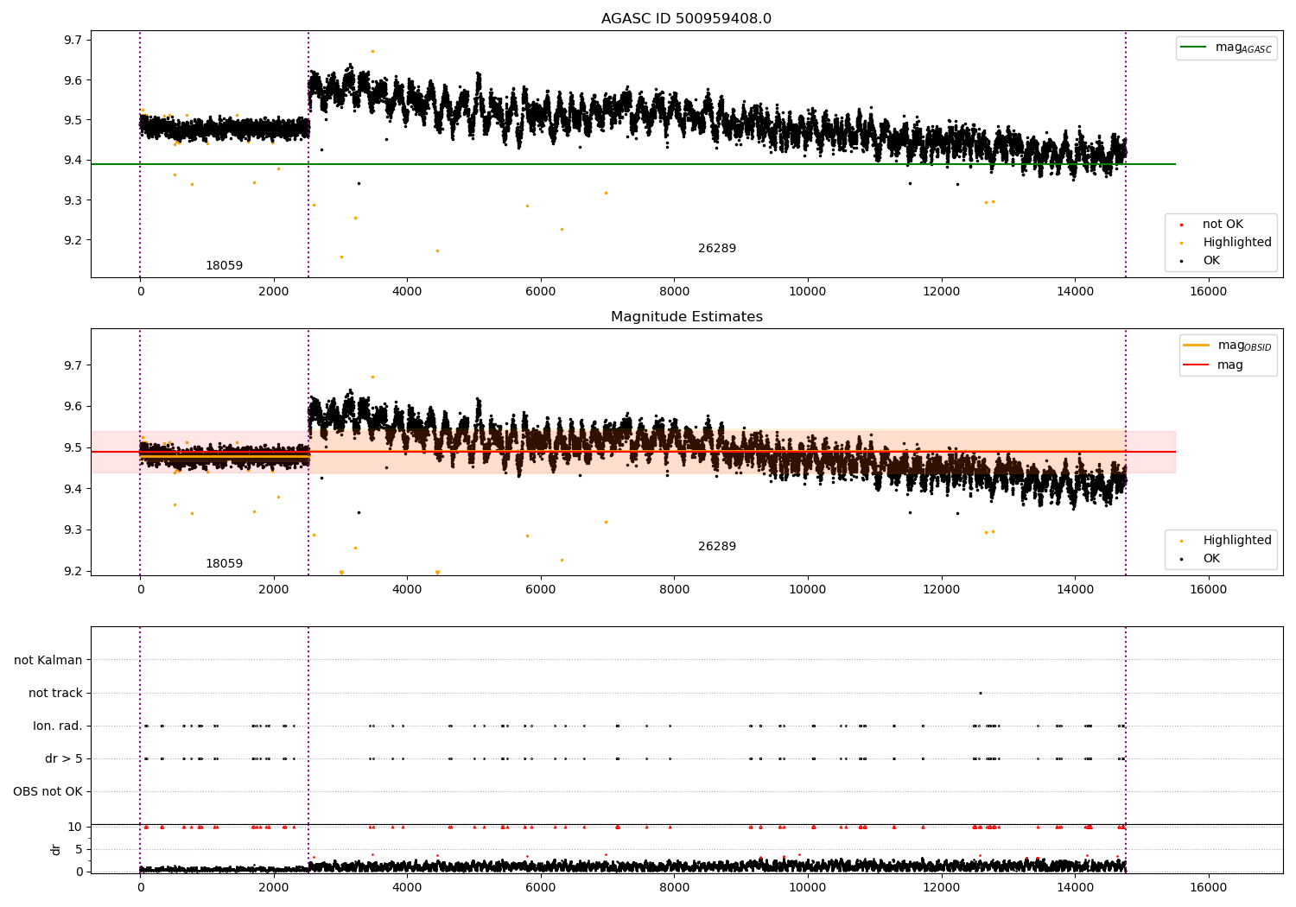Pick the black-dot "OK" legend entry in top plot
Image resolution: width=1296 pixels, height=907 pixels.
(1211, 261)
